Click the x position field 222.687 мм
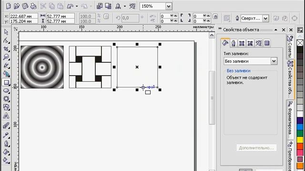This screenshot has width=305, height=171. [23, 16]
